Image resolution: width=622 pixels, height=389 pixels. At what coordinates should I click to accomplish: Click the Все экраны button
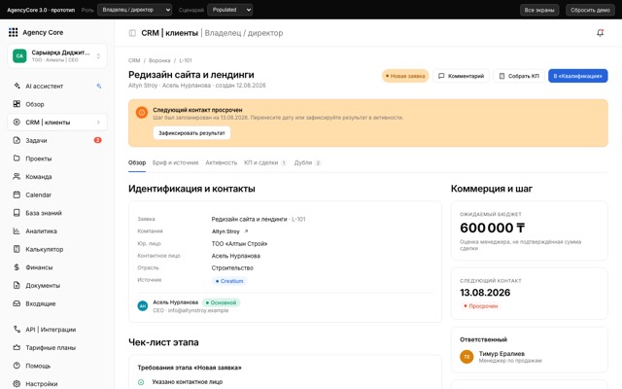pyautogui.click(x=539, y=10)
